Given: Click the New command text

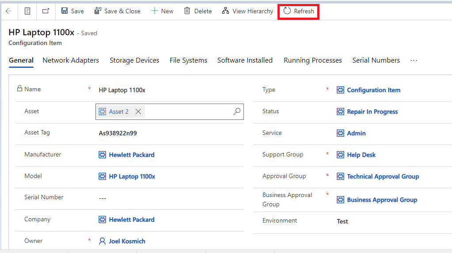Looking at the screenshot, I should coord(167,11).
